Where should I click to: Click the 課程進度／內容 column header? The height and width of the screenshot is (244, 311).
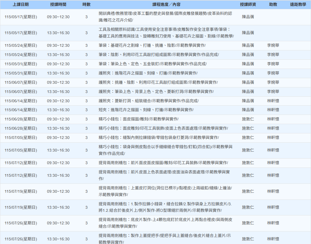point(166,5)
